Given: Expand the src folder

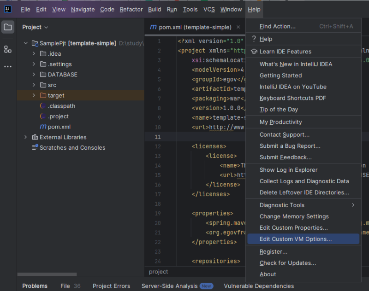Looking at the screenshot, I should coord(34,85).
